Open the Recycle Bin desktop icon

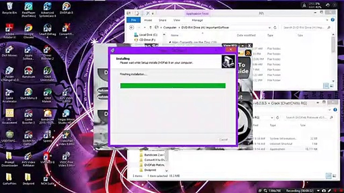9,8
